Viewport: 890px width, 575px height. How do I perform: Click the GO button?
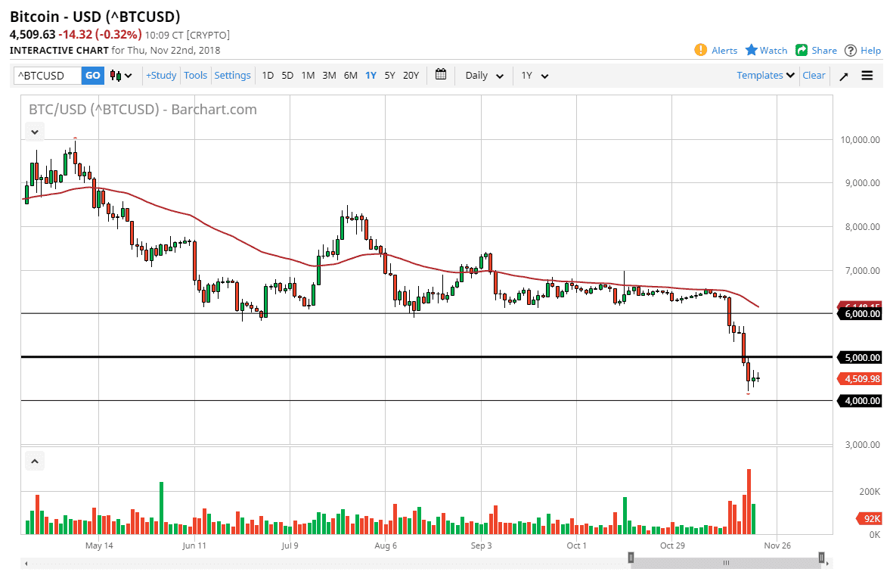[x=92, y=75]
